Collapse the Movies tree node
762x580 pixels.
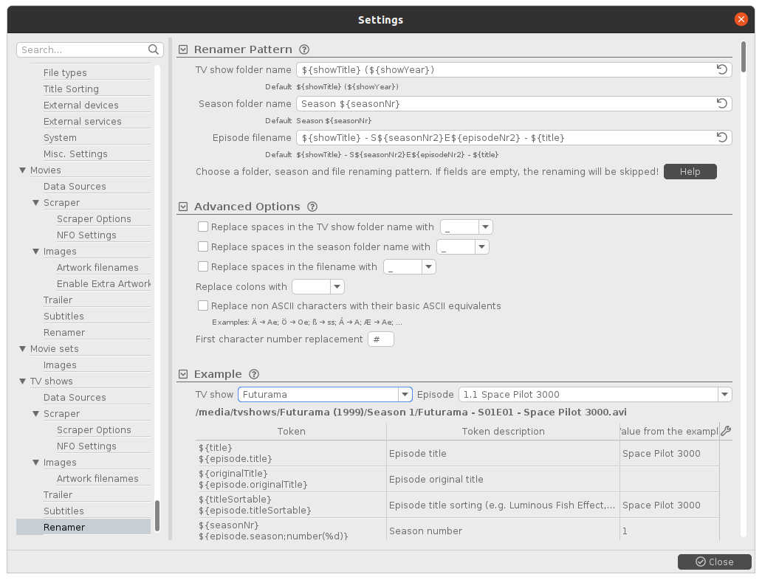[x=23, y=170]
